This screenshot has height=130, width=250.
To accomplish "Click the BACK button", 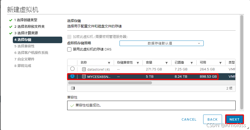I will (213, 119).
